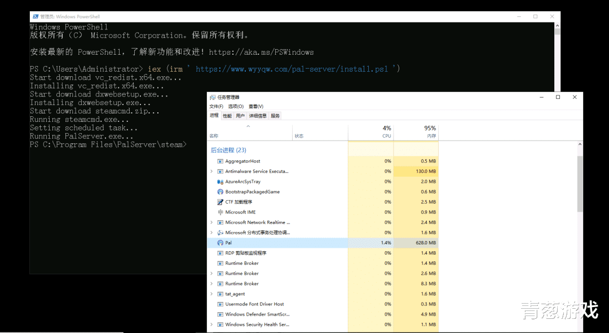Viewport: 609px width, 333px height.
Task: Click the 130.0 MB memory value
Action: coord(426,172)
